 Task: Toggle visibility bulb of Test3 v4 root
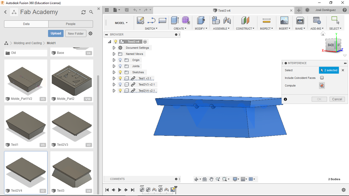click(116, 42)
